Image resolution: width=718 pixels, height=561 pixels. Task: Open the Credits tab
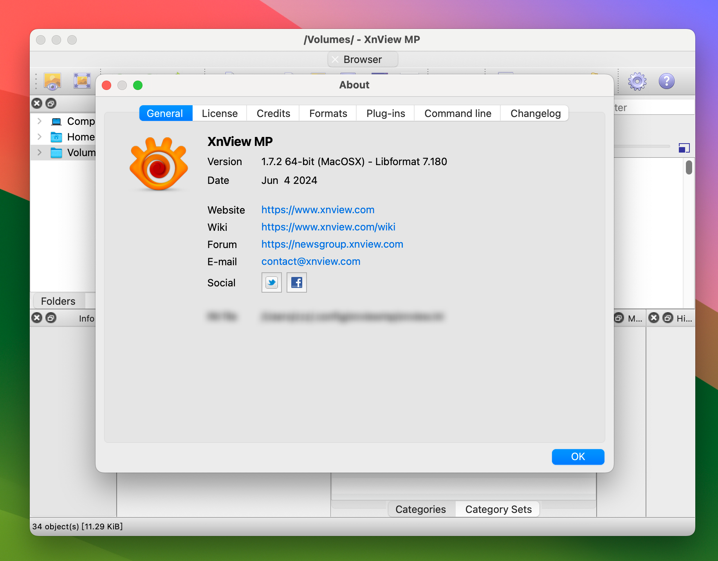273,113
